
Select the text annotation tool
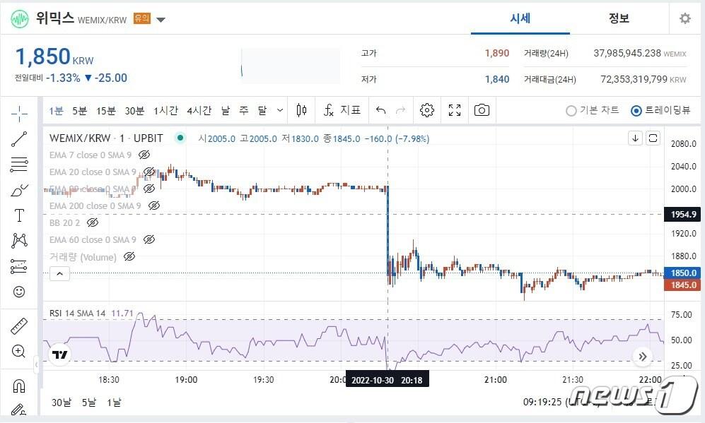tap(19, 215)
